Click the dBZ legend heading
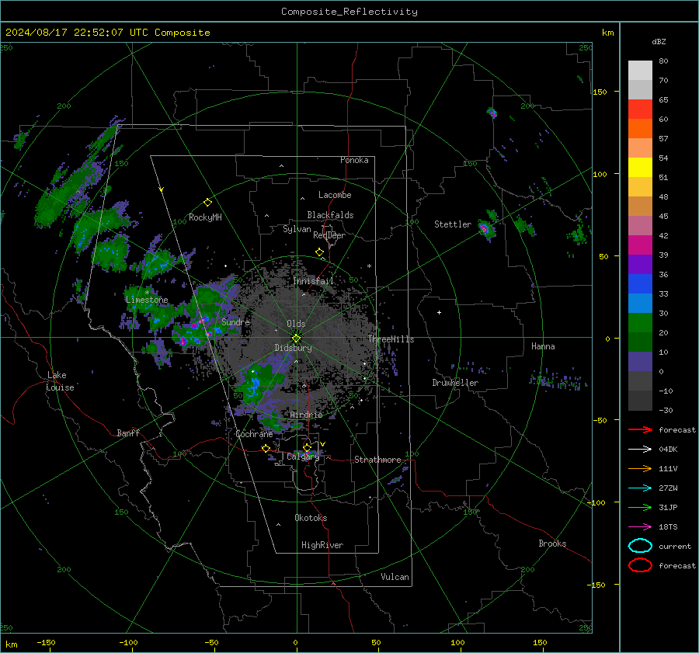699x653 pixels. 659,42
